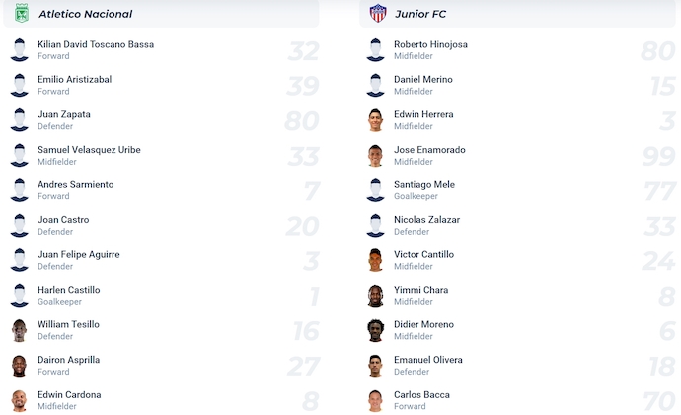Viewport: 681px width, 415px height.
Task: Open Jose Enamorado's player photo
Action: point(375,156)
